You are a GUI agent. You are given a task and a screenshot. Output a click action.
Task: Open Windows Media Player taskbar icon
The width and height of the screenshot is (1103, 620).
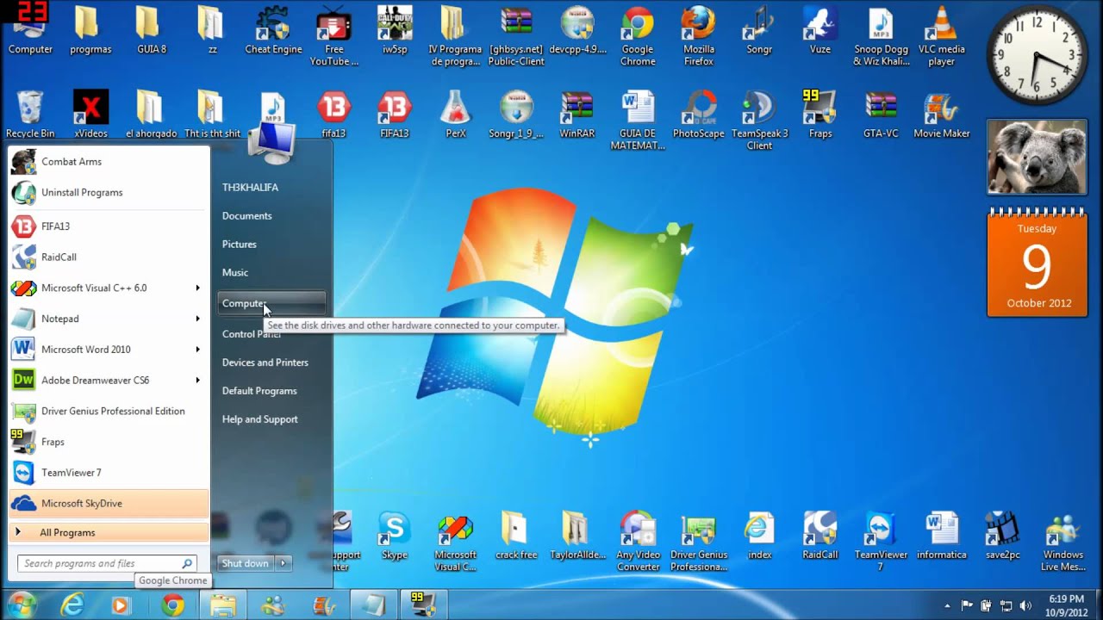pyautogui.click(x=120, y=605)
